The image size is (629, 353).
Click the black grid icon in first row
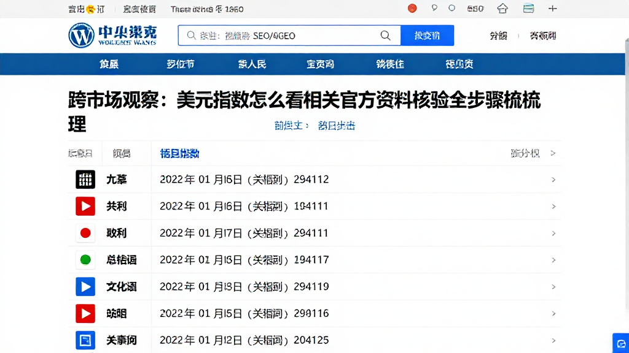tap(85, 180)
